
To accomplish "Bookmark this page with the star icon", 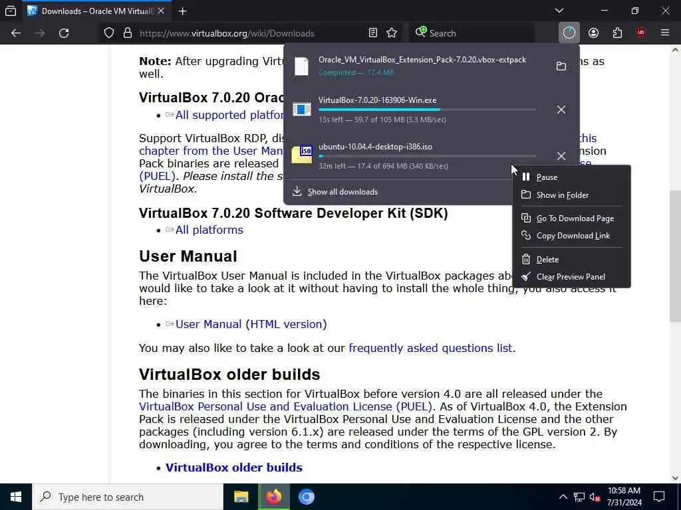I will (x=392, y=33).
